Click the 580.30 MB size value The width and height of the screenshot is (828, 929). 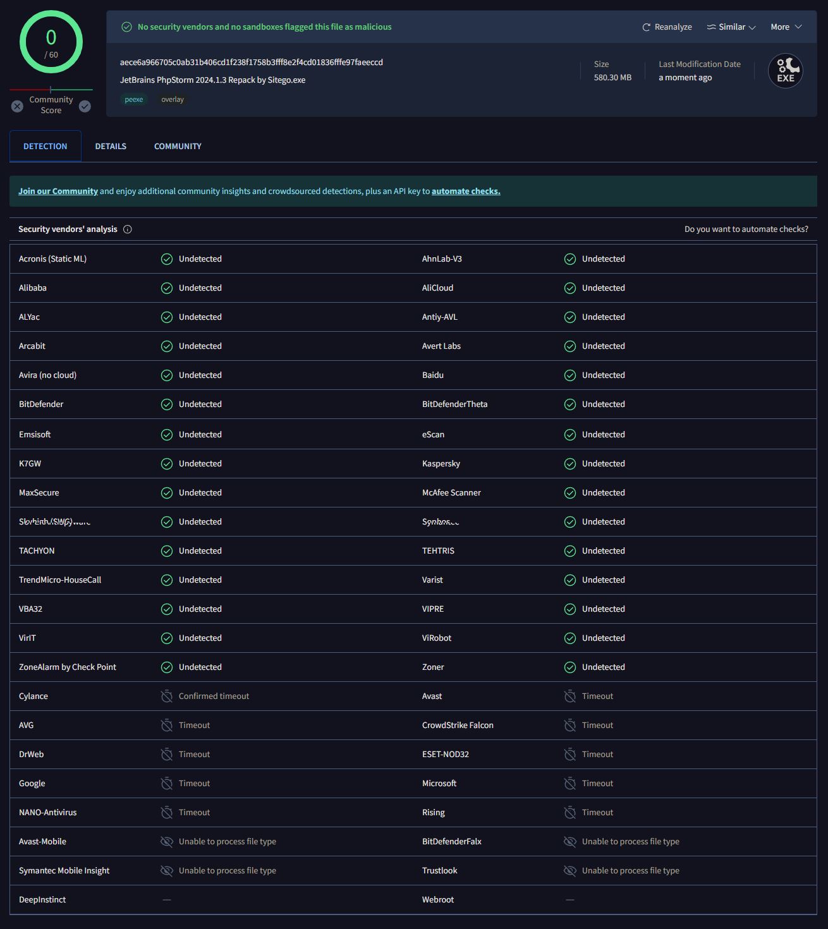[x=612, y=78]
